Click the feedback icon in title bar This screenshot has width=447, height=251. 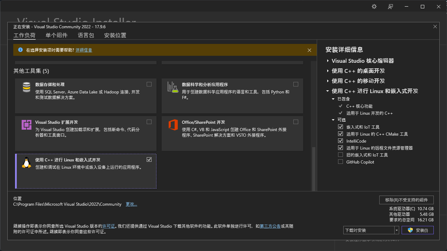click(390, 7)
